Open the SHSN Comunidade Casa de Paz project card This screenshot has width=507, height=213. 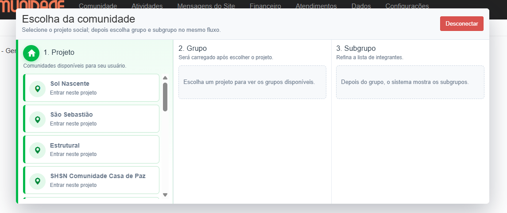(x=91, y=180)
